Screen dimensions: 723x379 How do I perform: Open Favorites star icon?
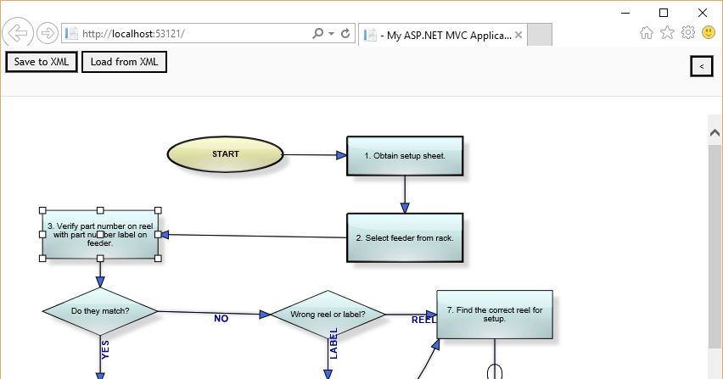pyautogui.click(x=668, y=33)
